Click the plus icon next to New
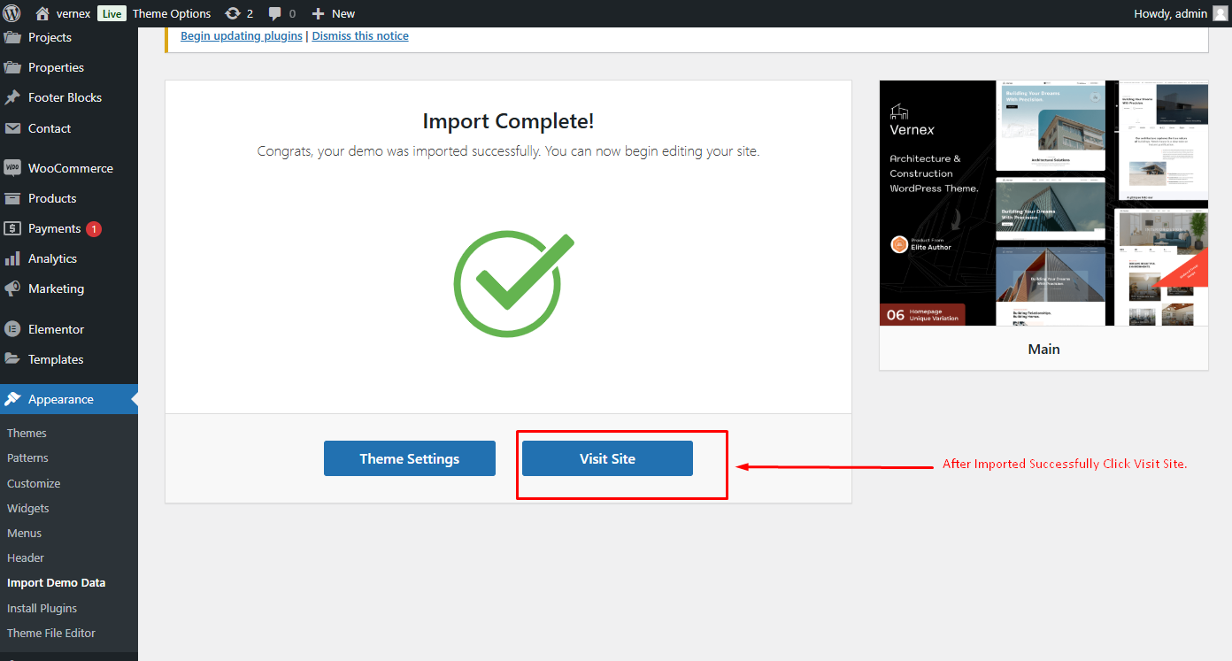Screen dimensions: 1232x661 [319, 13]
